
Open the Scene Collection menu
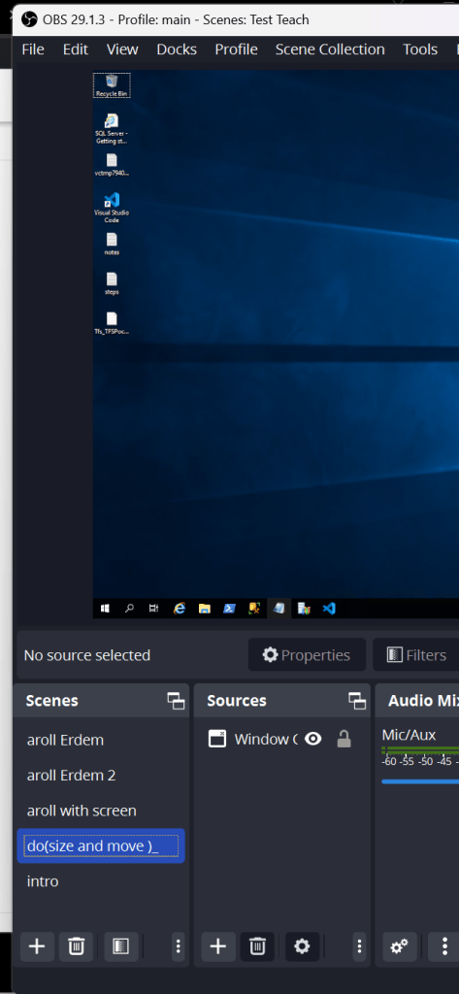[x=330, y=50]
